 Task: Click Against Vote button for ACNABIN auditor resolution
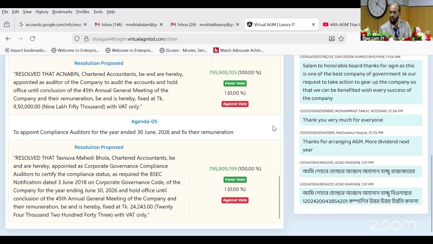point(235,104)
